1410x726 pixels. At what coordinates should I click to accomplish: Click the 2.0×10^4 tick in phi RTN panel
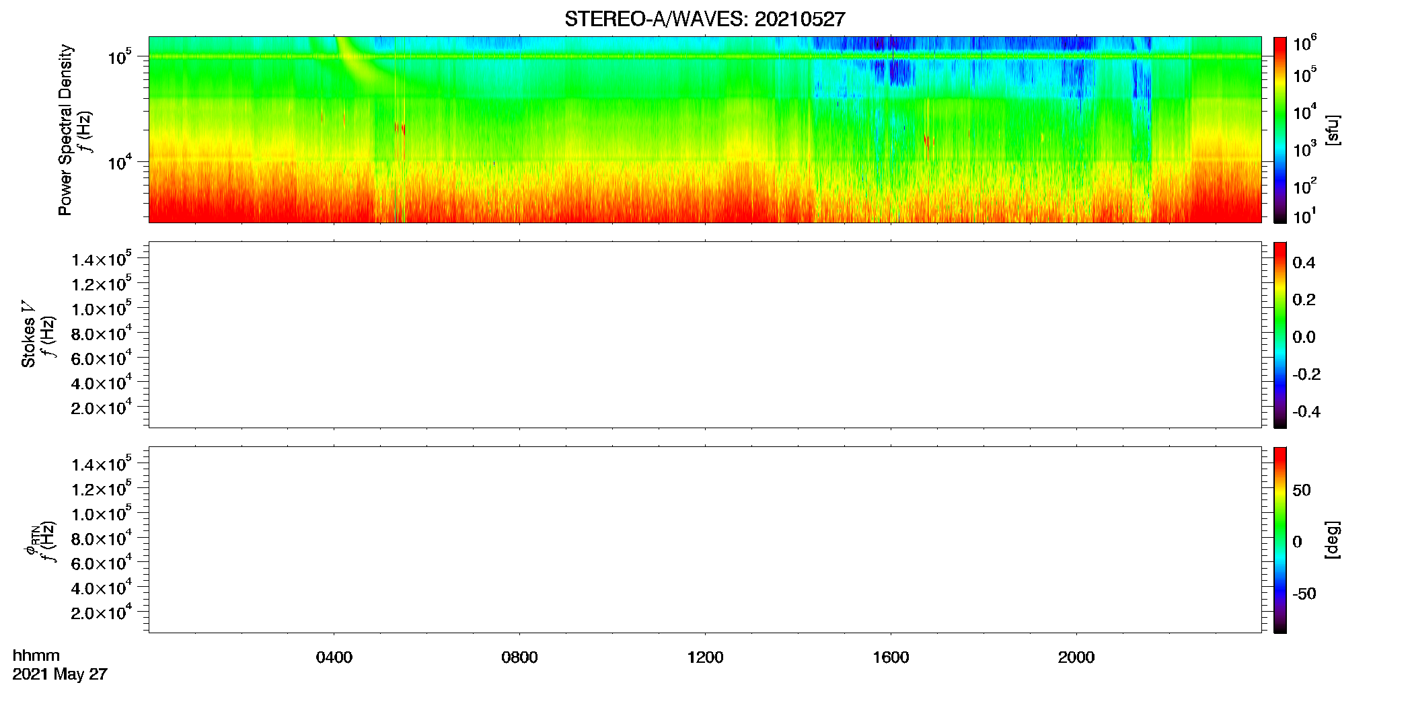pyautogui.click(x=102, y=612)
